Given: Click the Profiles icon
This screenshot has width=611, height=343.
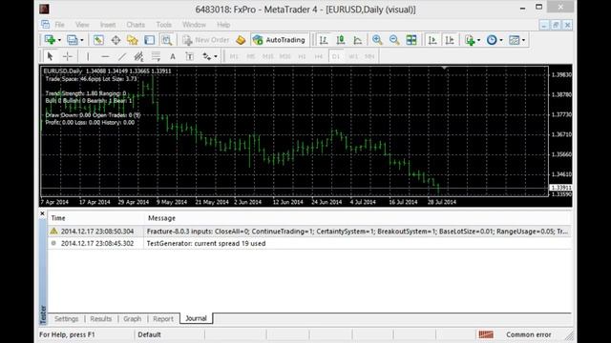Looking at the screenshot, I should click(x=73, y=40).
